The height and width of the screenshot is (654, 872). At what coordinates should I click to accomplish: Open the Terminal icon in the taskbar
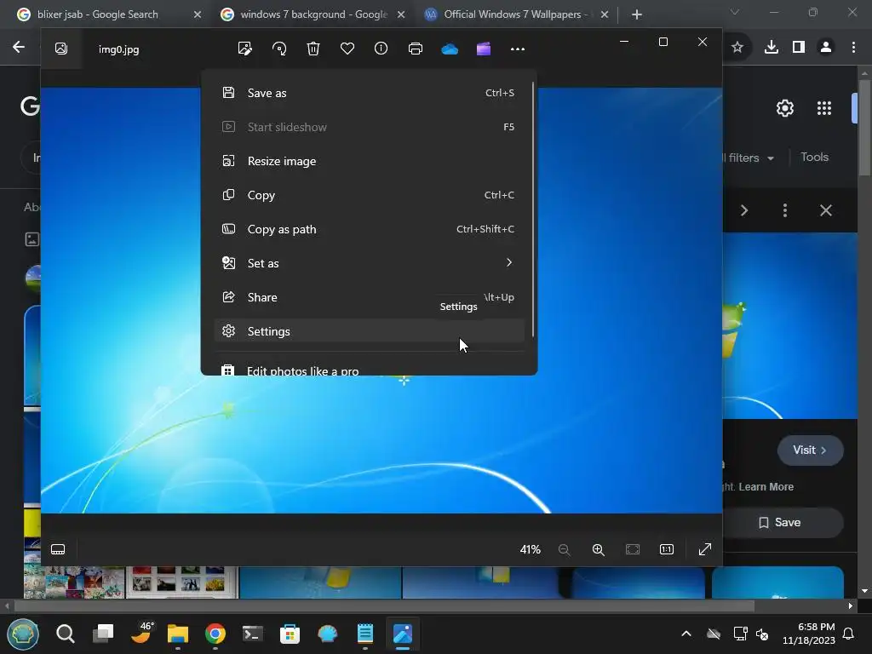tap(252, 634)
